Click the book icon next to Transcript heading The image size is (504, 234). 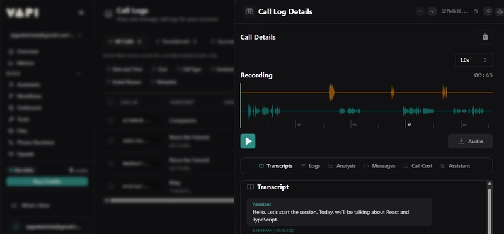click(x=250, y=187)
